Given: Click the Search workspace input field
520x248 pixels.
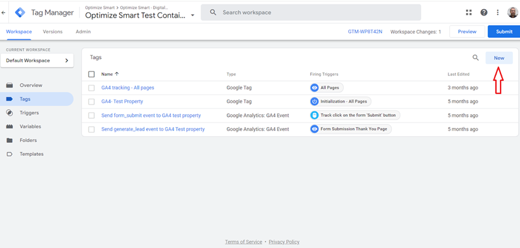Looking at the screenshot, I should 311,12.
